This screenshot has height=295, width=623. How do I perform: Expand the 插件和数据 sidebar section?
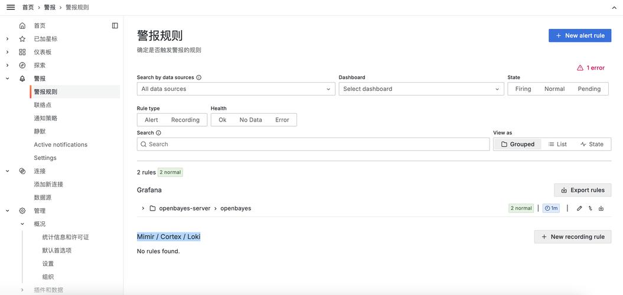(x=22, y=290)
